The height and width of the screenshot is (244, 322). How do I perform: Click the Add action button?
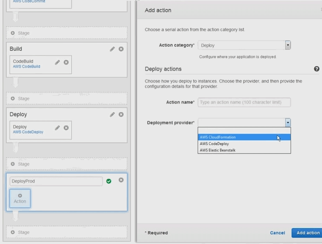point(307,233)
